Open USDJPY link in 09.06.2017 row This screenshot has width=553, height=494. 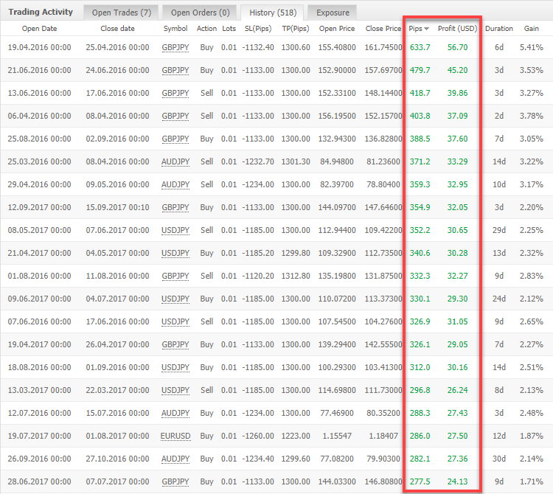click(175, 299)
